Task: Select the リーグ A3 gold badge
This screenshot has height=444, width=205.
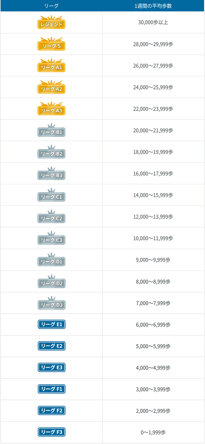Action: click(51, 109)
